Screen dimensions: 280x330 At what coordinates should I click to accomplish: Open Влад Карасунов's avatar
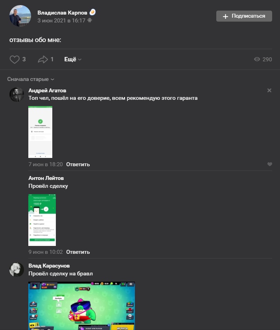pyautogui.click(x=17, y=269)
